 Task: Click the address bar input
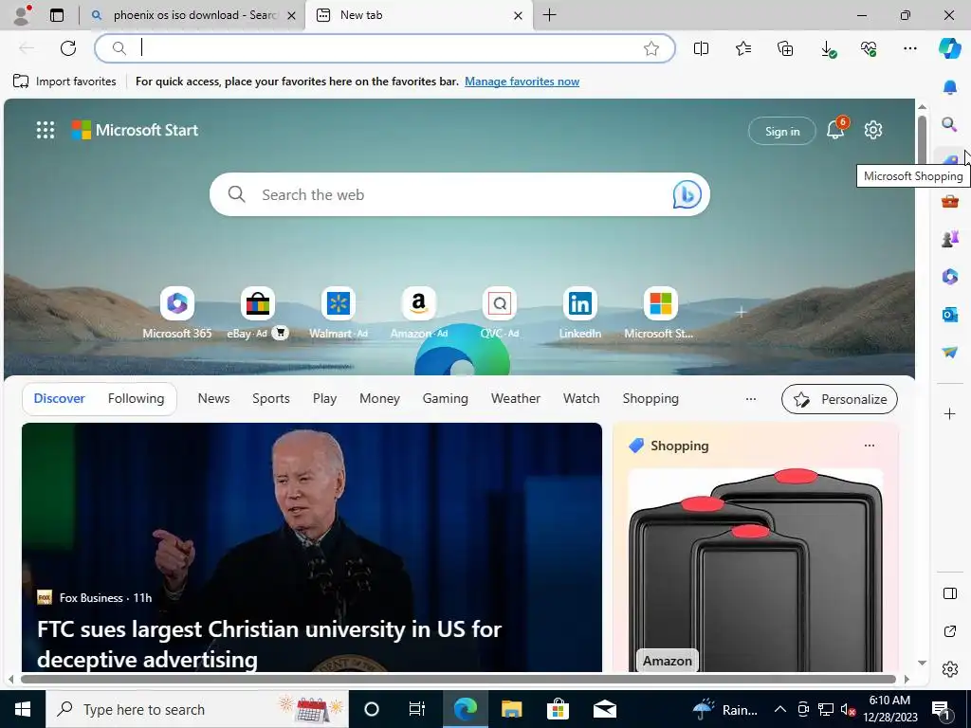pos(384,48)
